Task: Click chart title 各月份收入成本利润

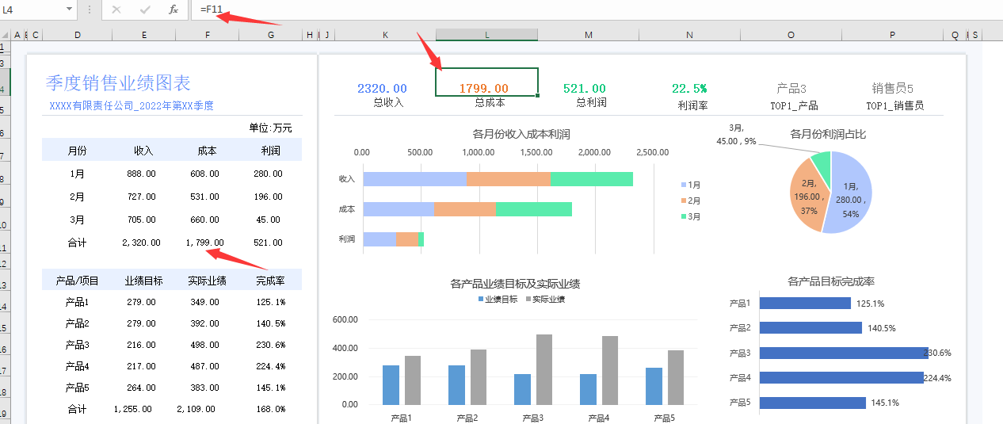Action: pos(521,134)
